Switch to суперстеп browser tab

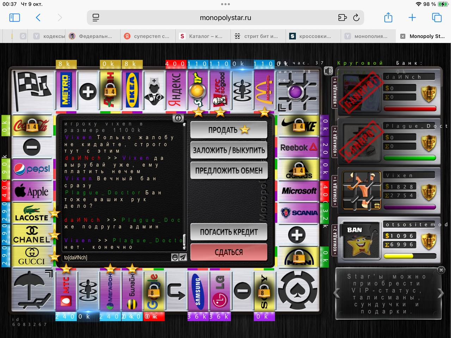pos(148,36)
